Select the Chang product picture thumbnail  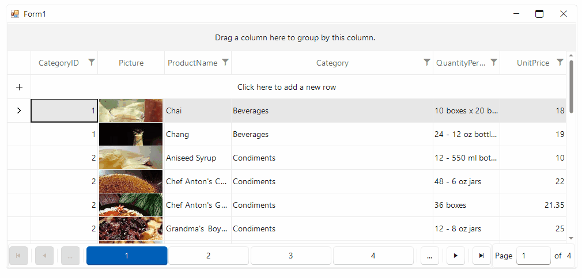click(x=131, y=134)
